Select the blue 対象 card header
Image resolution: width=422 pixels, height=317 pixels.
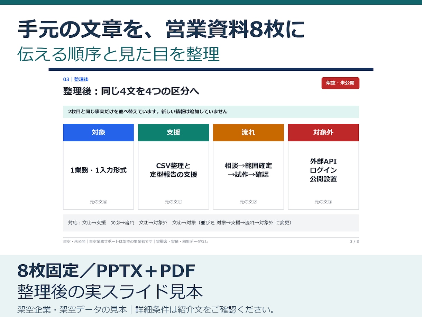coord(98,132)
